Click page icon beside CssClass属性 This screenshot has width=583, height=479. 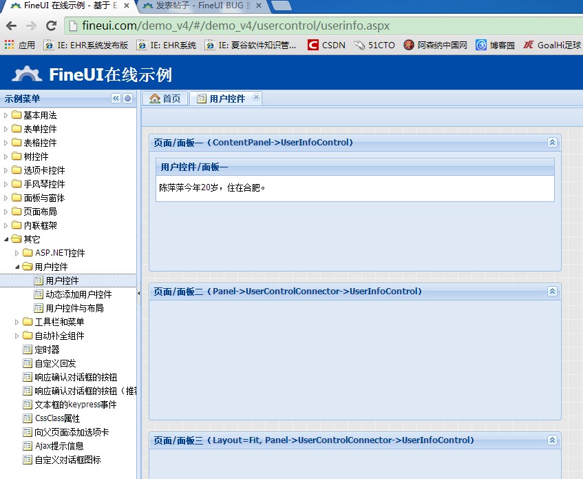tap(28, 418)
